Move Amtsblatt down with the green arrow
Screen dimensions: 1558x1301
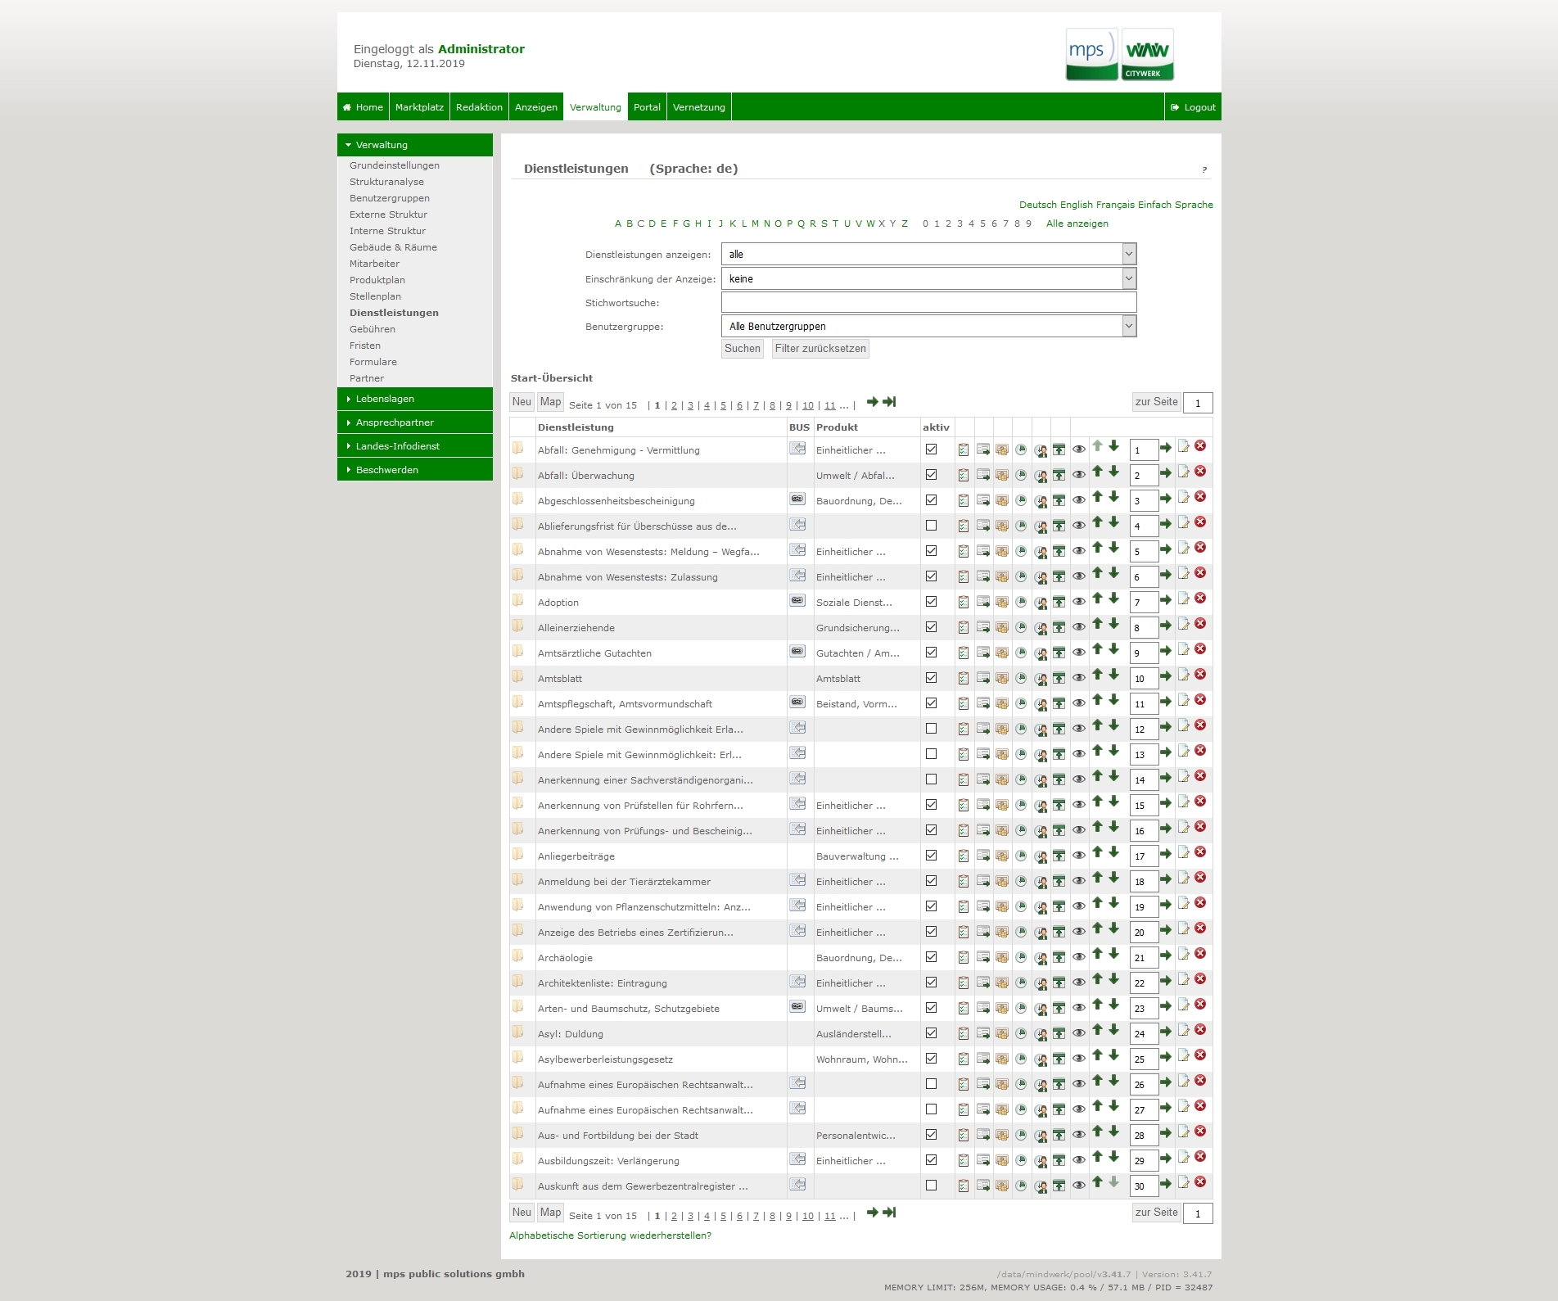[x=1113, y=675]
